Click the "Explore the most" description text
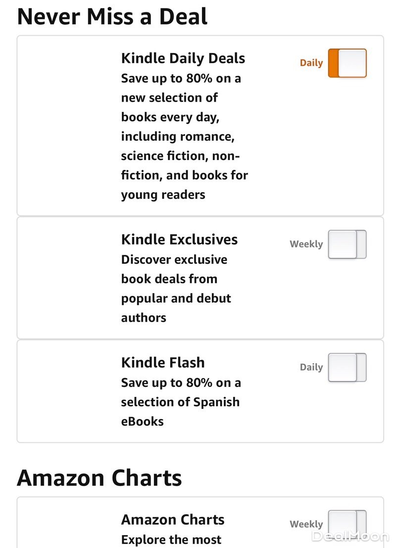 pyautogui.click(x=171, y=539)
